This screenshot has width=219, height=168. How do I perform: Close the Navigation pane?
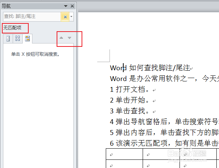click(x=72, y=6)
